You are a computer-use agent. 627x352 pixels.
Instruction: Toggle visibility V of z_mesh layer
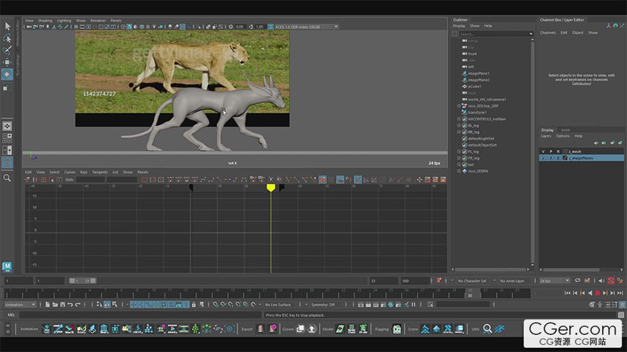(x=542, y=151)
